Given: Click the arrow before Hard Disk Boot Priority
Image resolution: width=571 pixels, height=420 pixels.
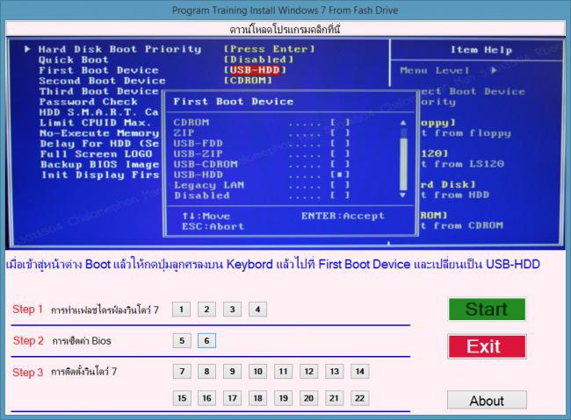Looking at the screenshot, I should (27, 49).
